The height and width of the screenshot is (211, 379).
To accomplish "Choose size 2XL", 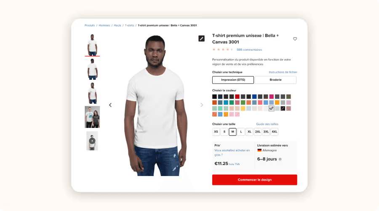I will [258, 132].
